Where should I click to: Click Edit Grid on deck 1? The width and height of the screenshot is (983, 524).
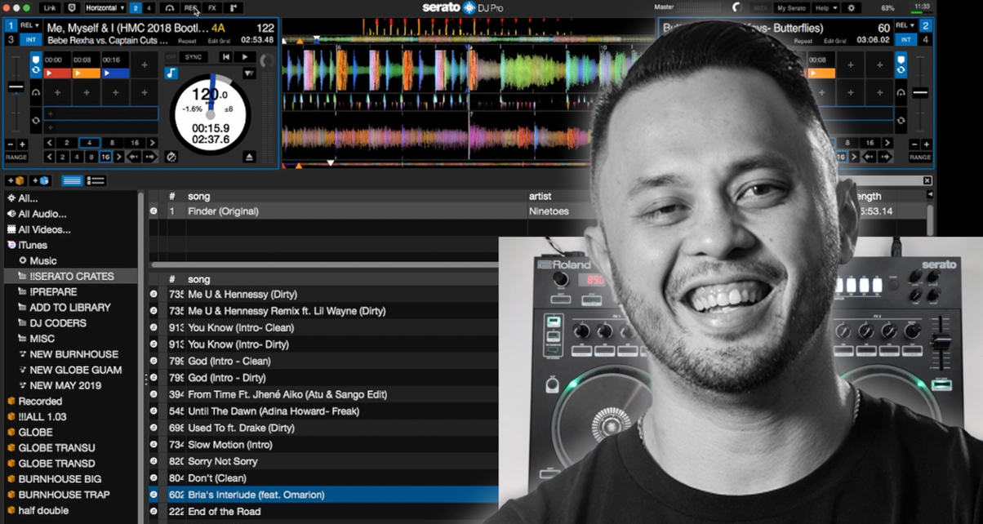tap(219, 39)
